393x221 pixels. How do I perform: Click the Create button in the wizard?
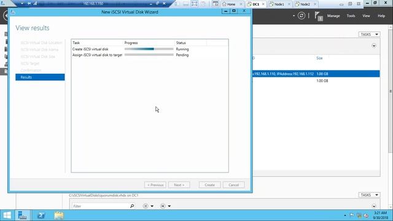click(209, 185)
